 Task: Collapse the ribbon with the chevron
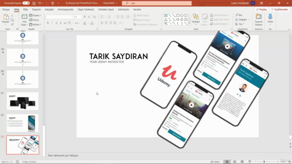pos(289,29)
